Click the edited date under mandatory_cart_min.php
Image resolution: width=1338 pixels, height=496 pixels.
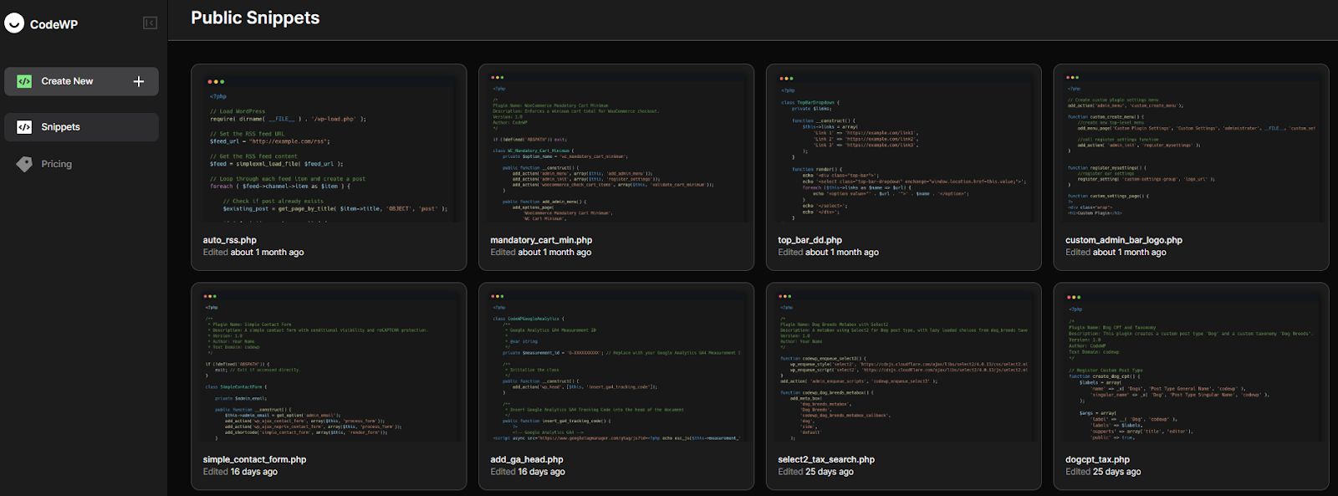541,252
